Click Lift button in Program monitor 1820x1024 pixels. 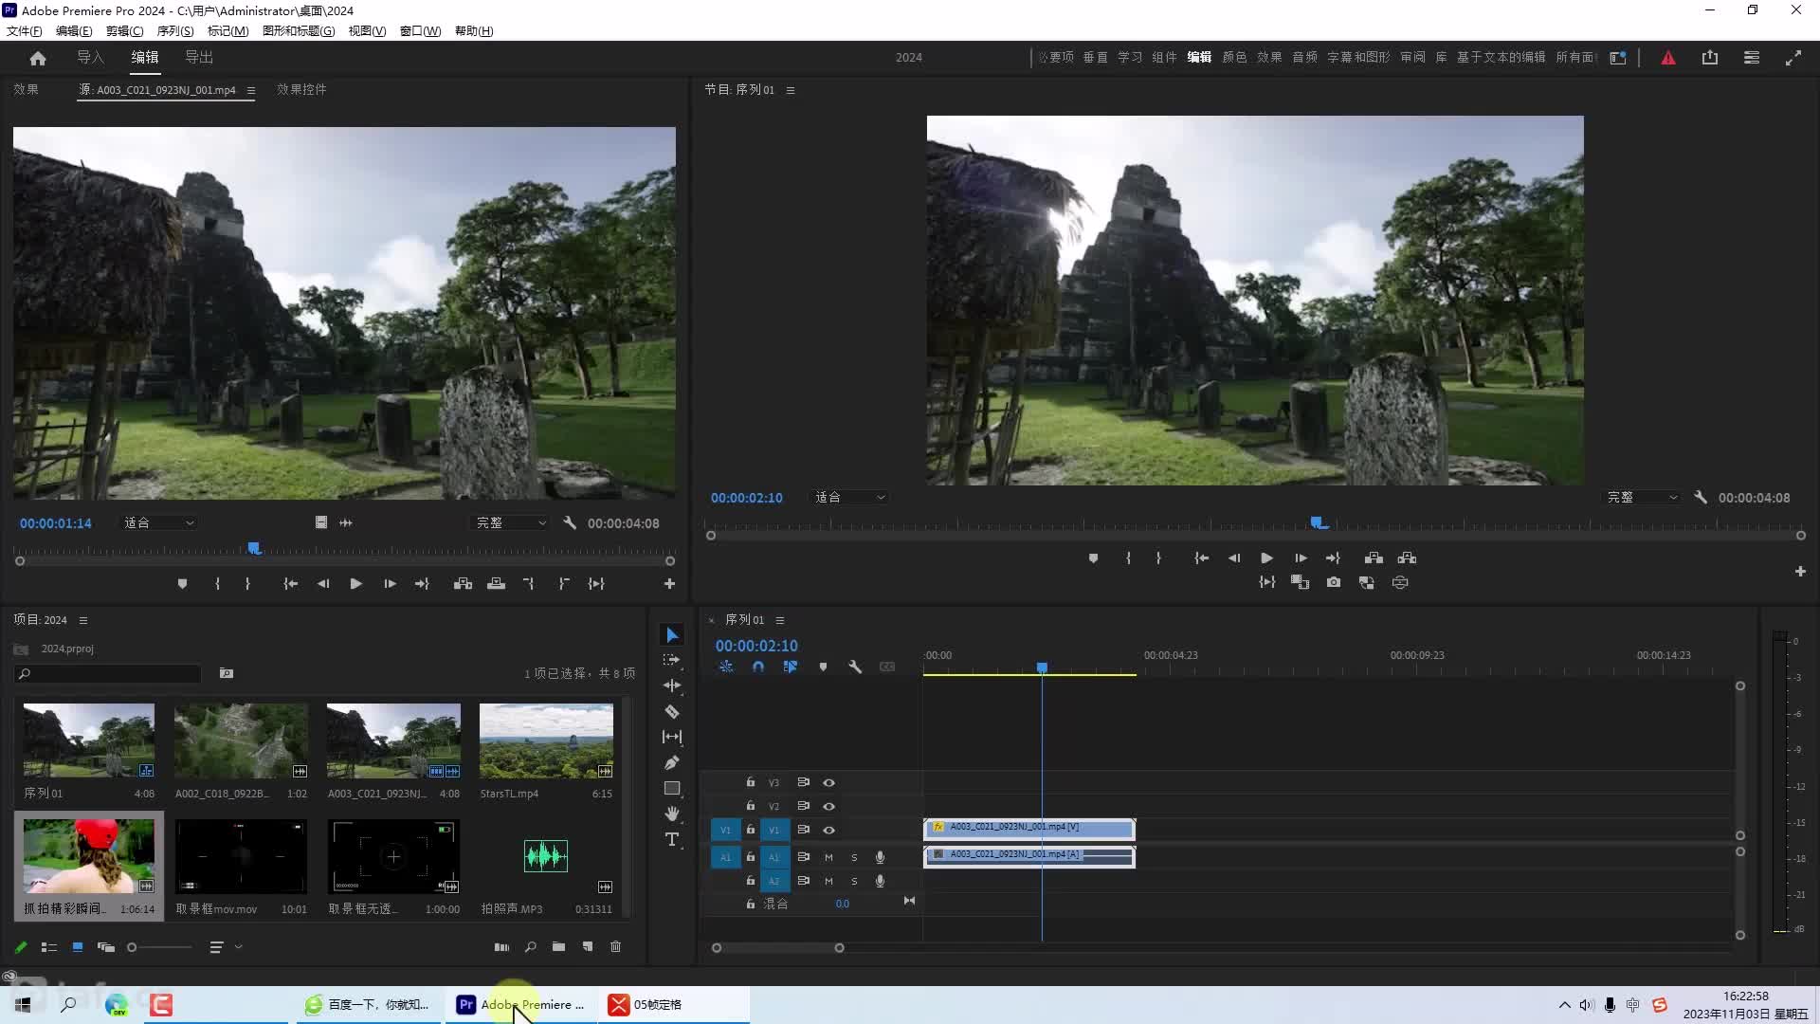(1374, 558)
